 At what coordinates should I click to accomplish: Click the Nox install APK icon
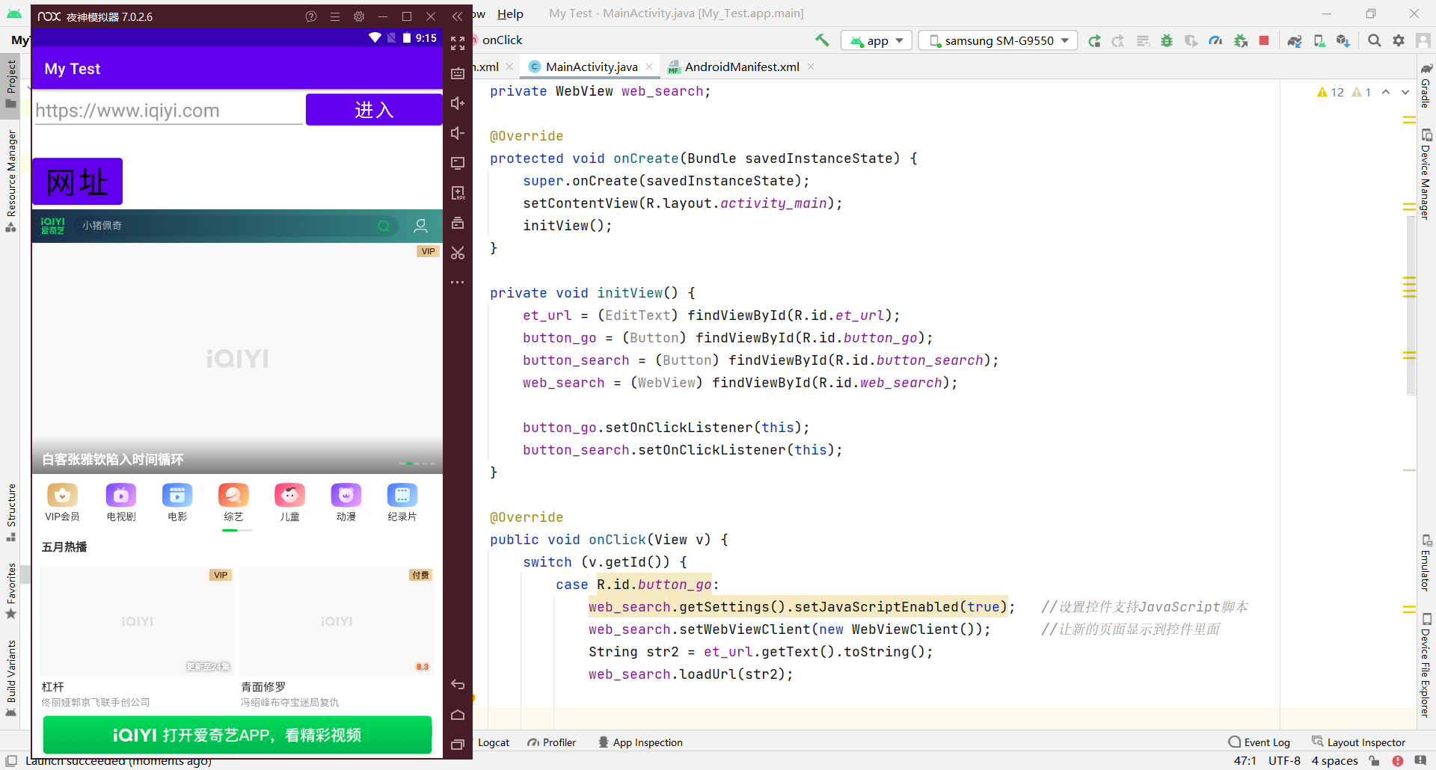tap(458, 193)
